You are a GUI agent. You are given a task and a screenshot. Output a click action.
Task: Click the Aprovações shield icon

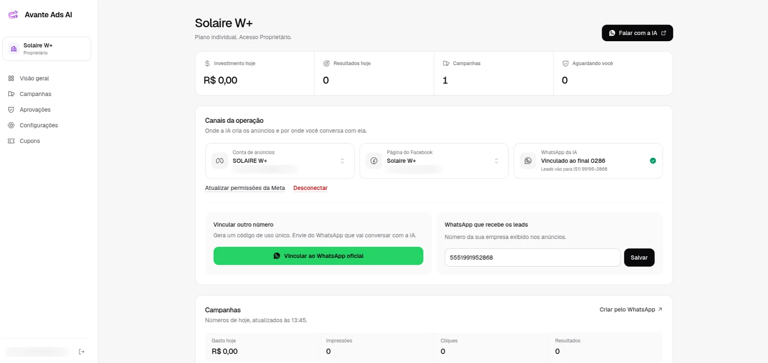coord(11,110)
